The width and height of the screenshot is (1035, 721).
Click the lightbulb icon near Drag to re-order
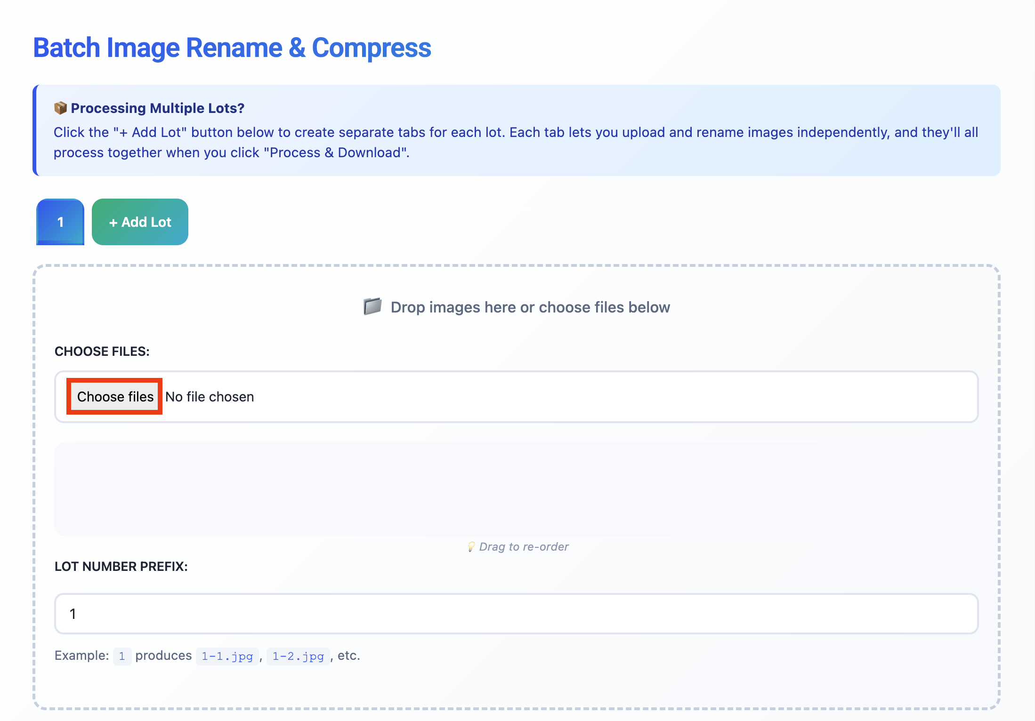pyautogui.click(x=471, y=546)
